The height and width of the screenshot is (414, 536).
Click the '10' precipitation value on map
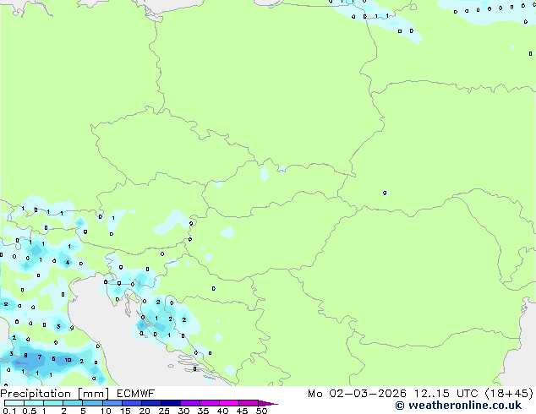tap(68, 360)
